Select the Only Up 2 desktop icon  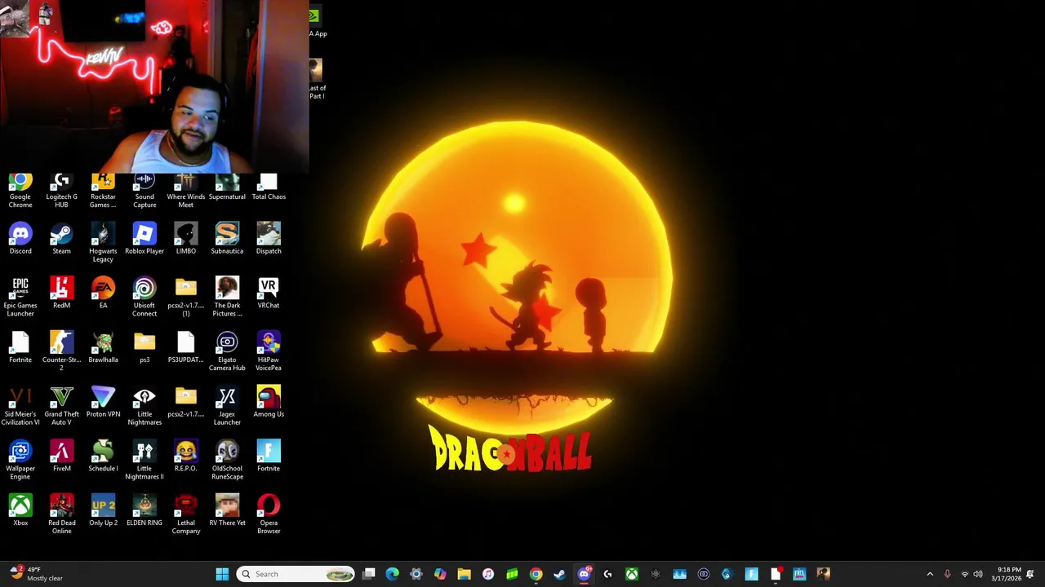pyautogui.click(x=103, y=511)
